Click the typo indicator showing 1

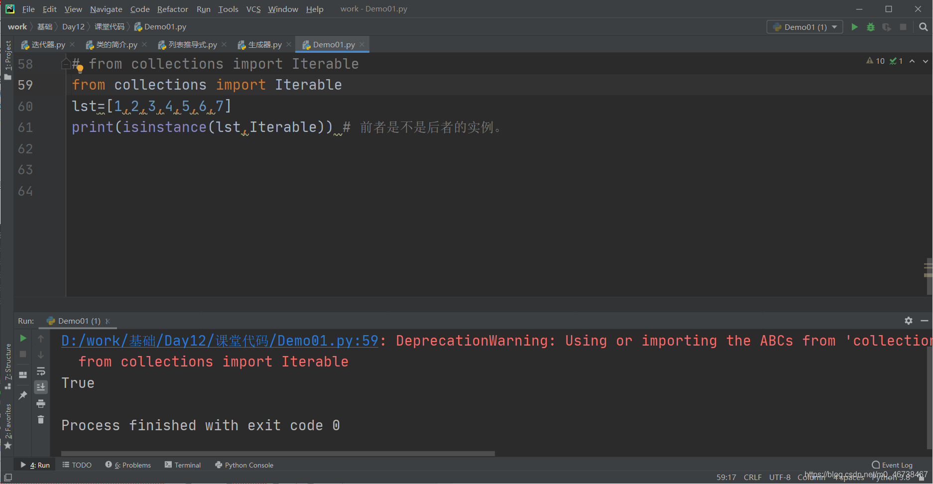tap(896, 61)
